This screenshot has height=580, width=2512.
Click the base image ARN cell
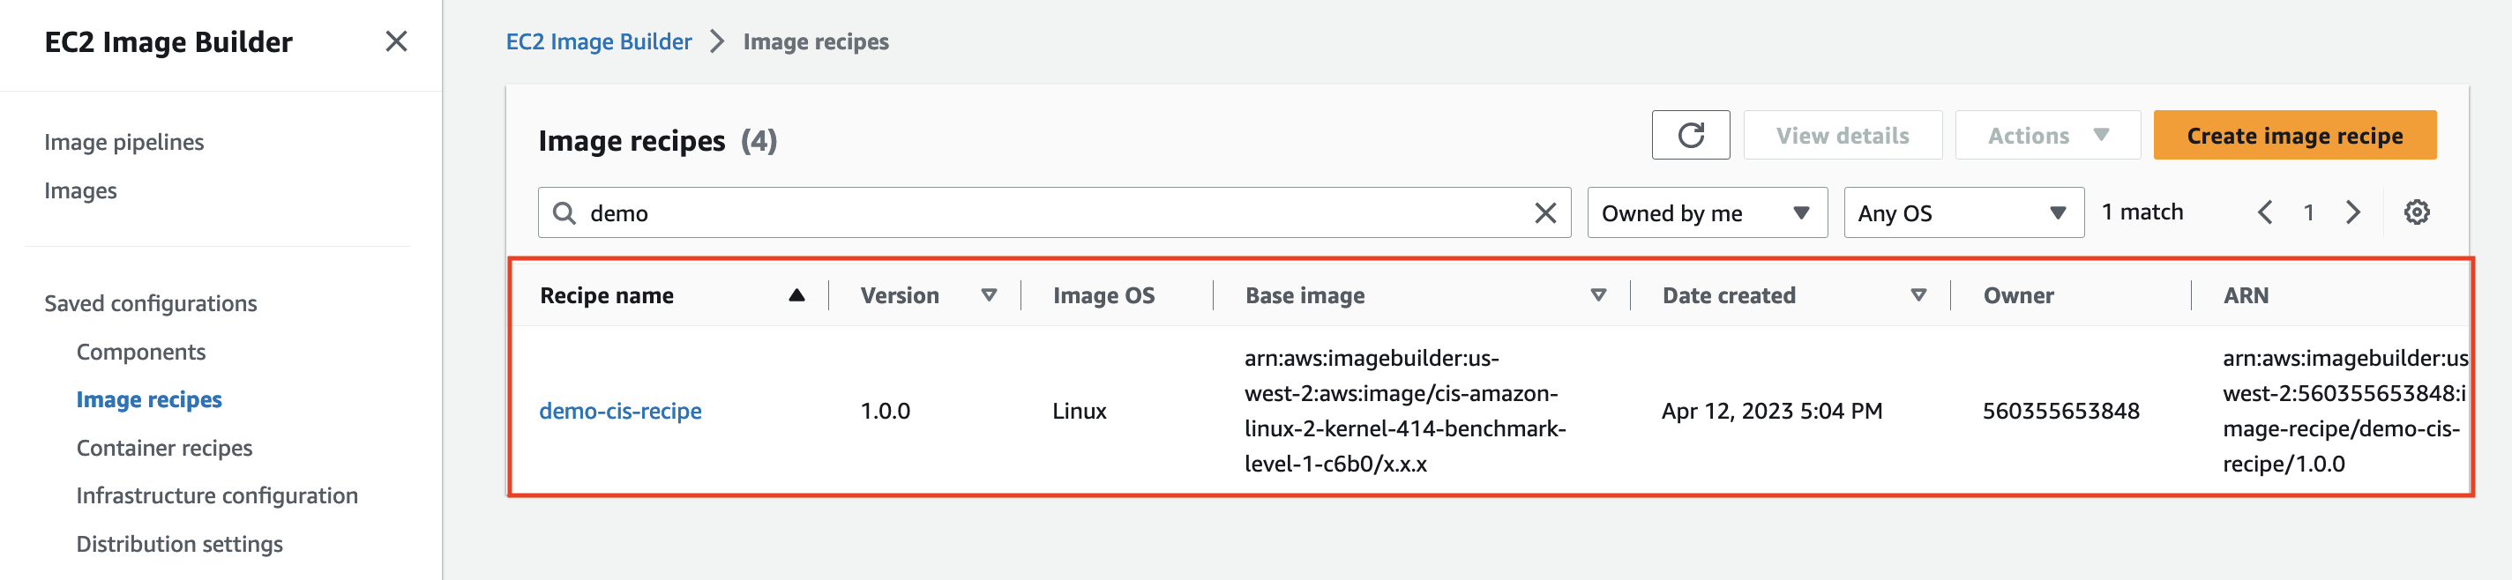click(x=1405, y=412)
